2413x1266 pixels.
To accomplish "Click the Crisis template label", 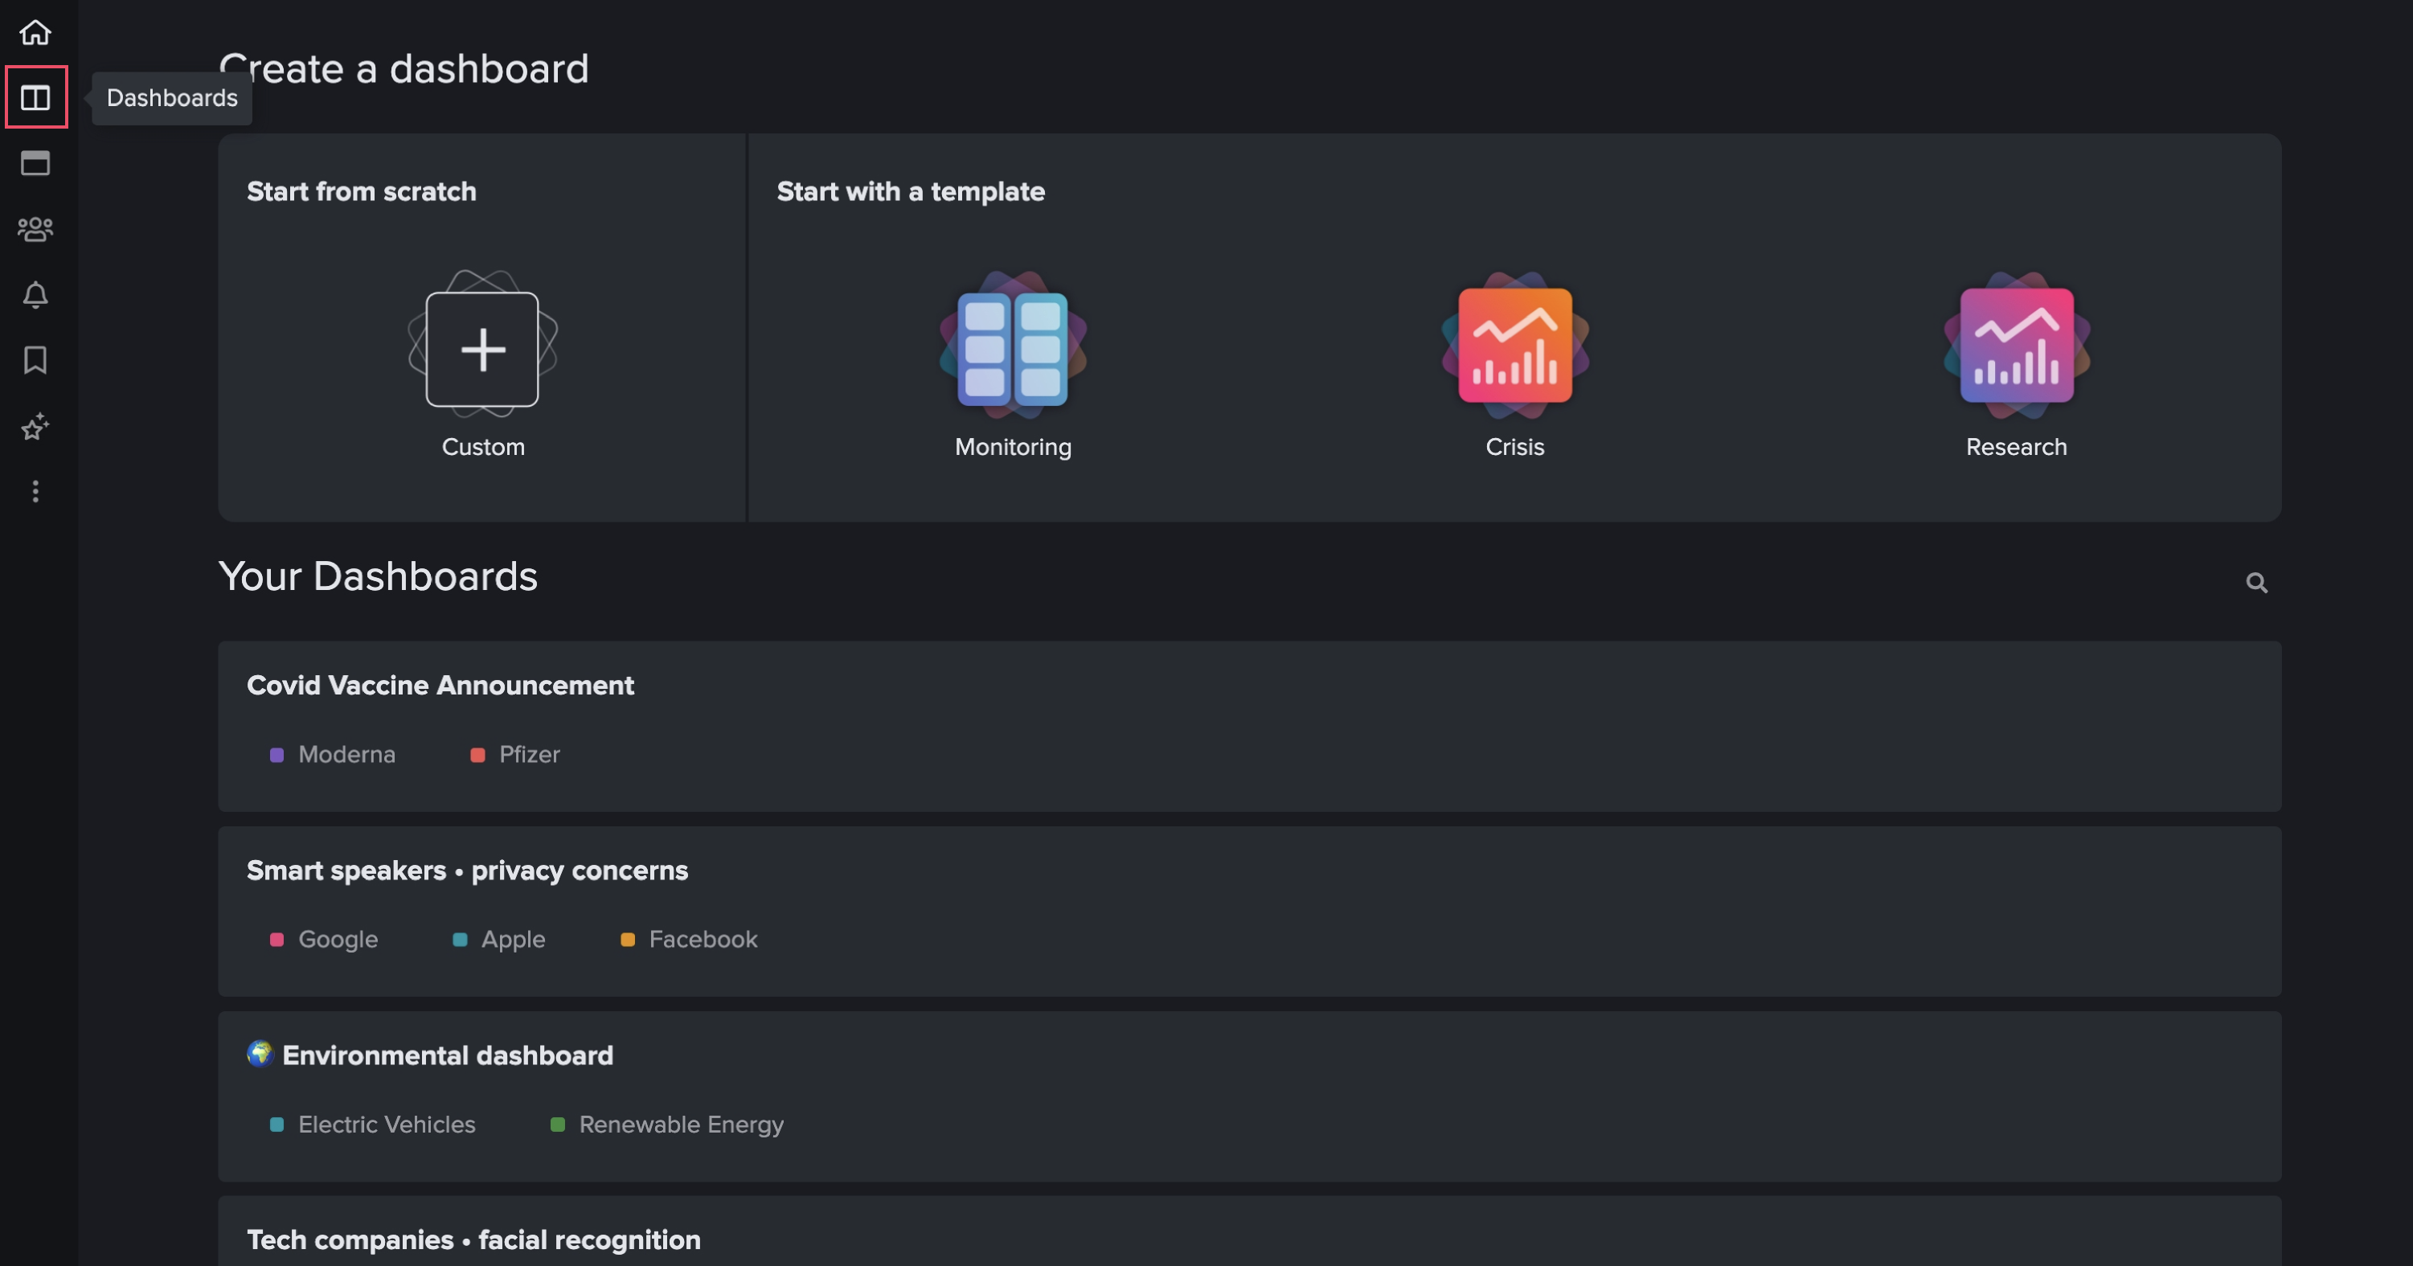I will tap(1514, 447).
